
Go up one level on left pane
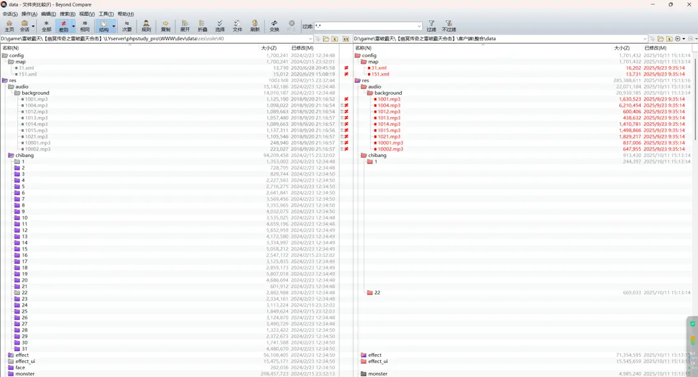[335, 39]
